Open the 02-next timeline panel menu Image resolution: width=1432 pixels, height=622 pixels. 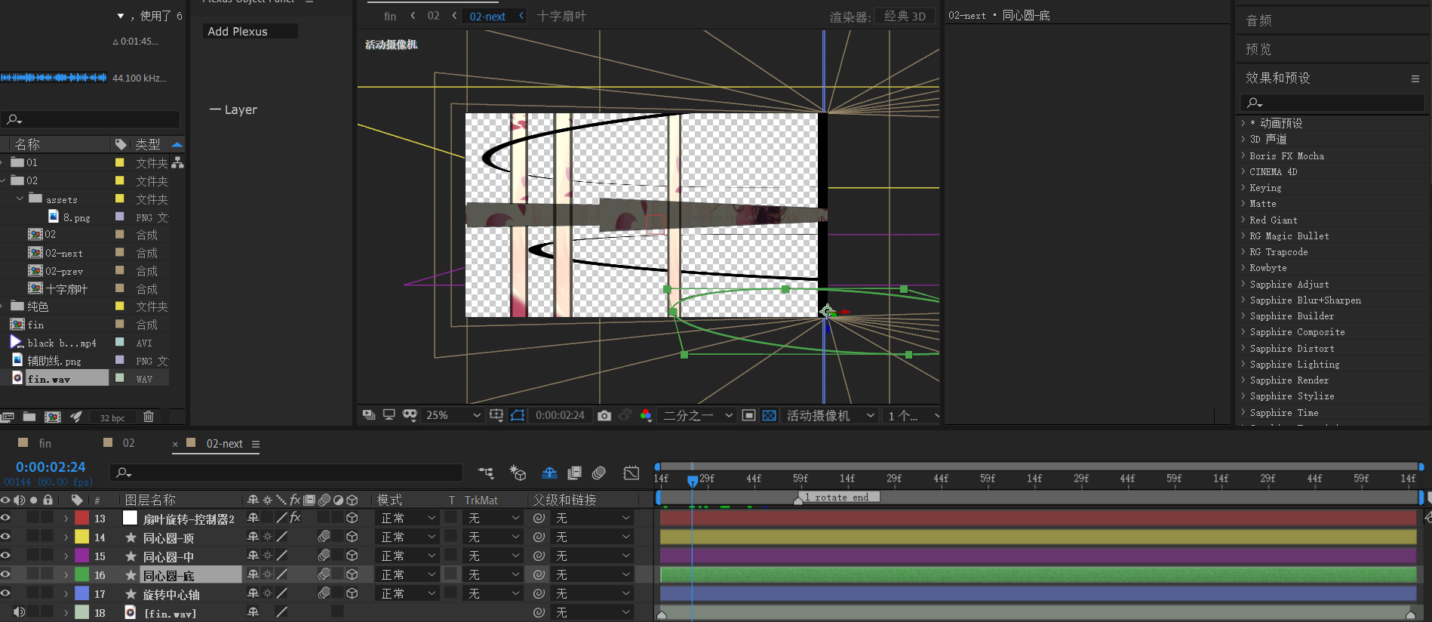[256, 444]
